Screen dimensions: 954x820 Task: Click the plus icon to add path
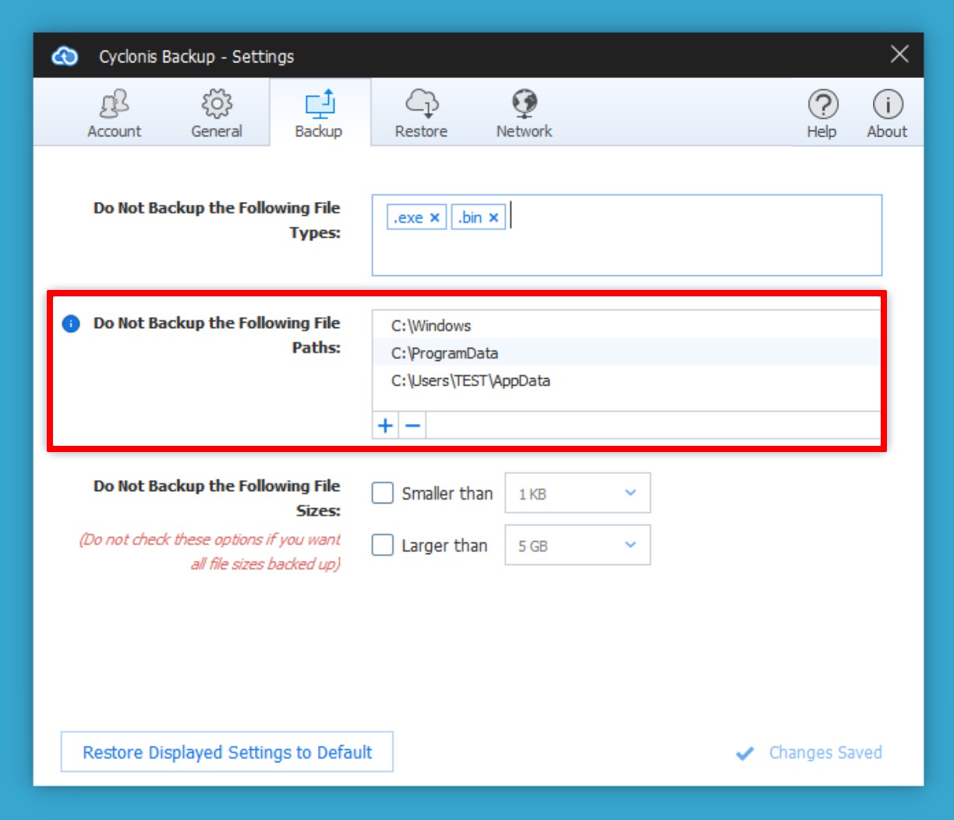pos(385,426)
